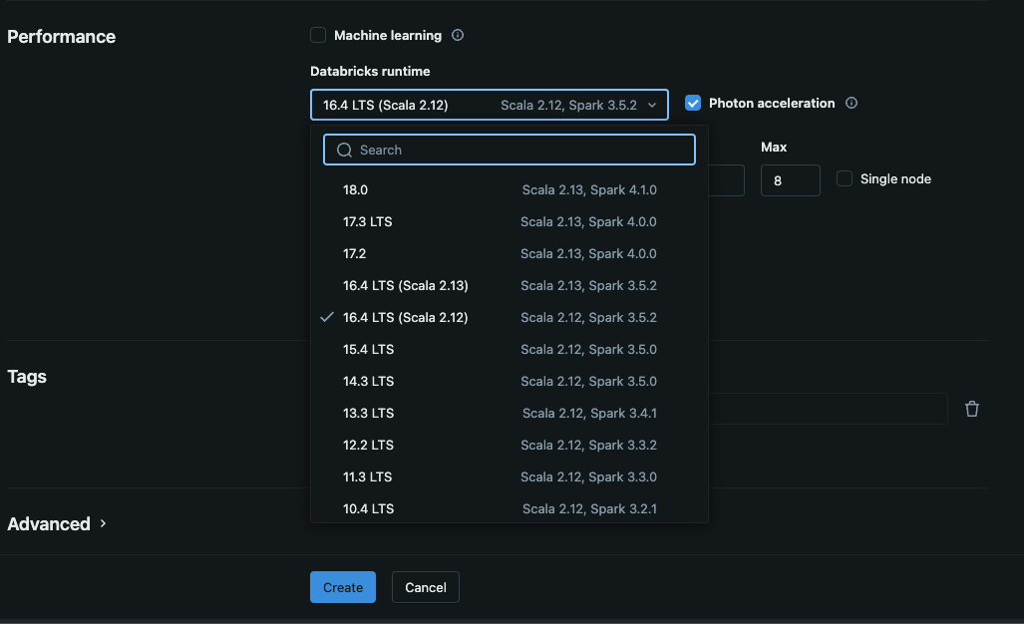
Task: Click the Create button
Action: pyautogui.click(x=342, y=587)
